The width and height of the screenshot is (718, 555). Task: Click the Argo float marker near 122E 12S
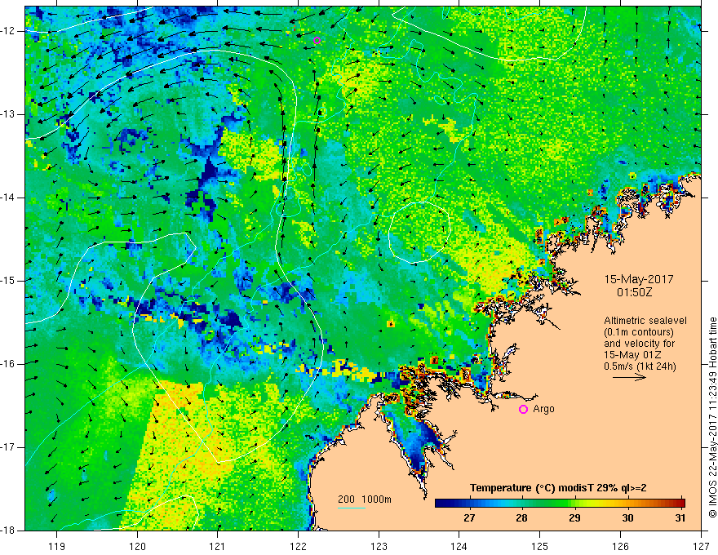317,40
